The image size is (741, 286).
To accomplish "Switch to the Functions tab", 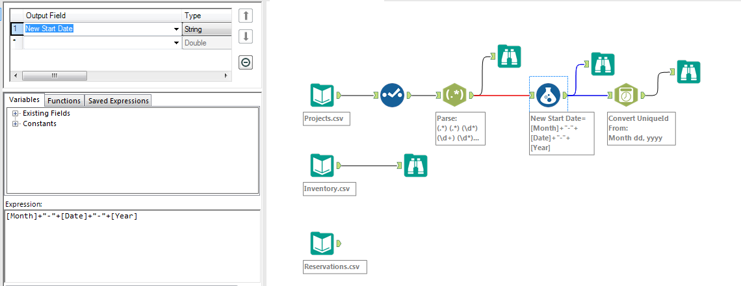I will [x=64, y=101].
